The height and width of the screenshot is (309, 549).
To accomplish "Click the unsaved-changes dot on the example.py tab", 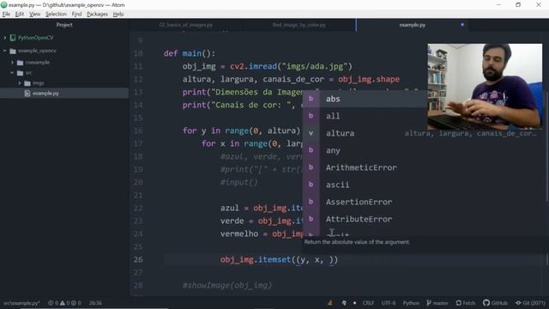I will click(462, 25).
